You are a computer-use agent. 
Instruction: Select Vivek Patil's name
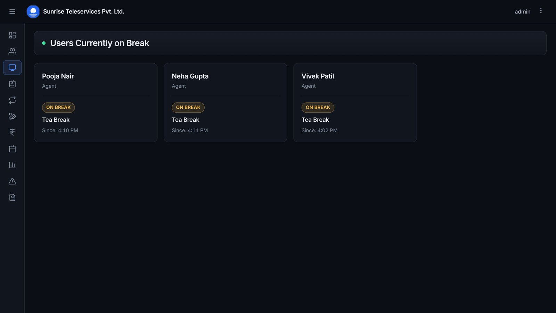(318, 76)
